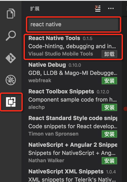Click version 0.12.0 of React Toolbox Snippets
The height and width of the screenshot is (182, 127).
point(103,92)
